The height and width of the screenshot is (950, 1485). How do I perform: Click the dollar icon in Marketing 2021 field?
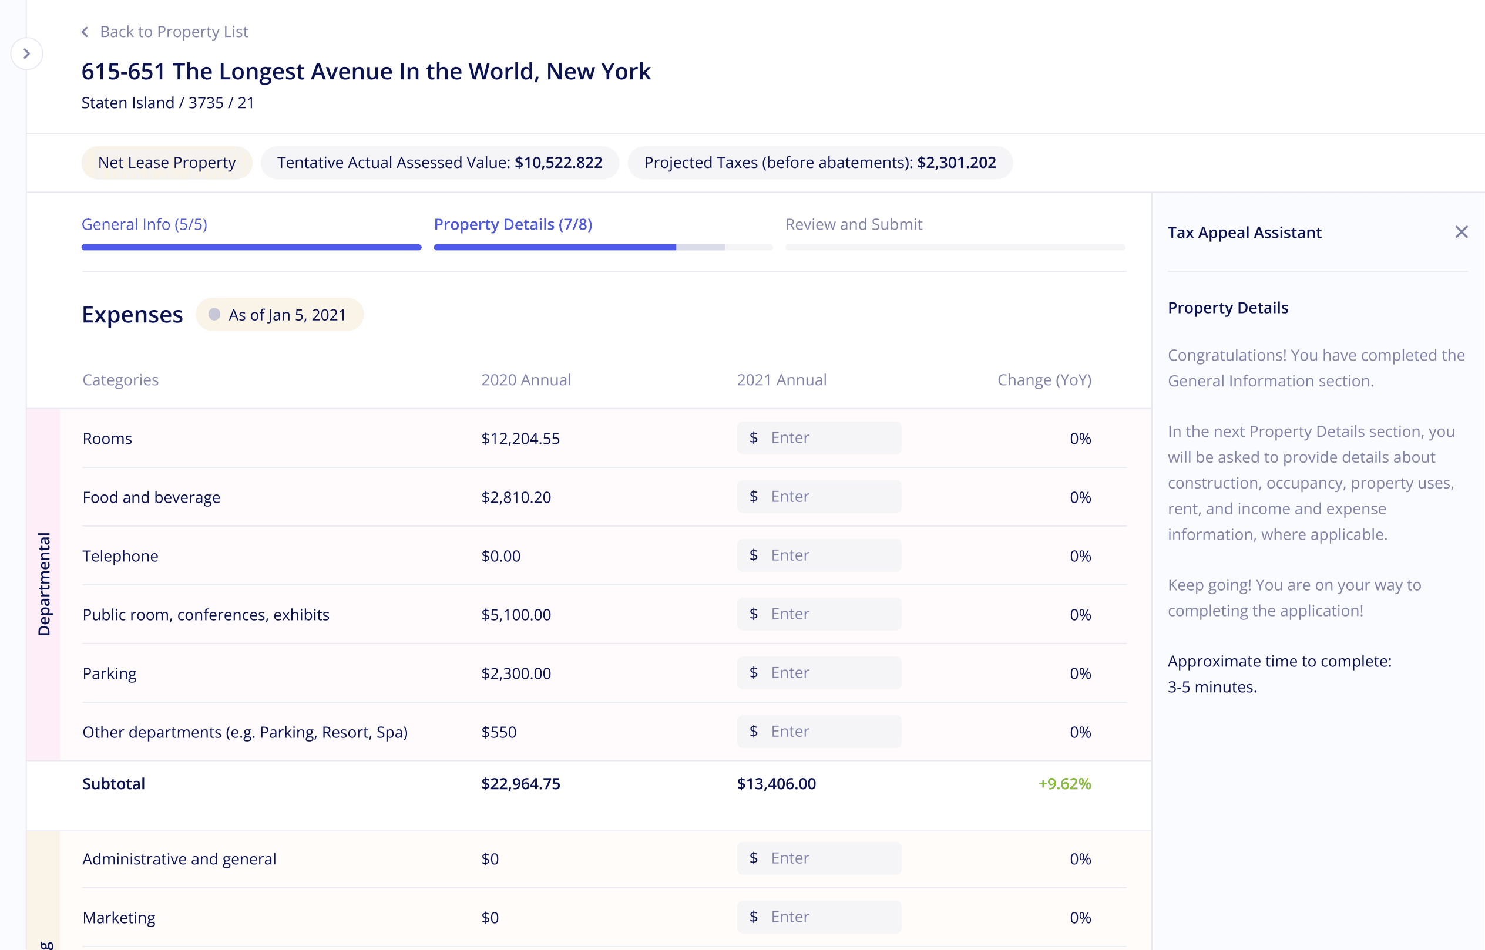(x=754, y=916)
